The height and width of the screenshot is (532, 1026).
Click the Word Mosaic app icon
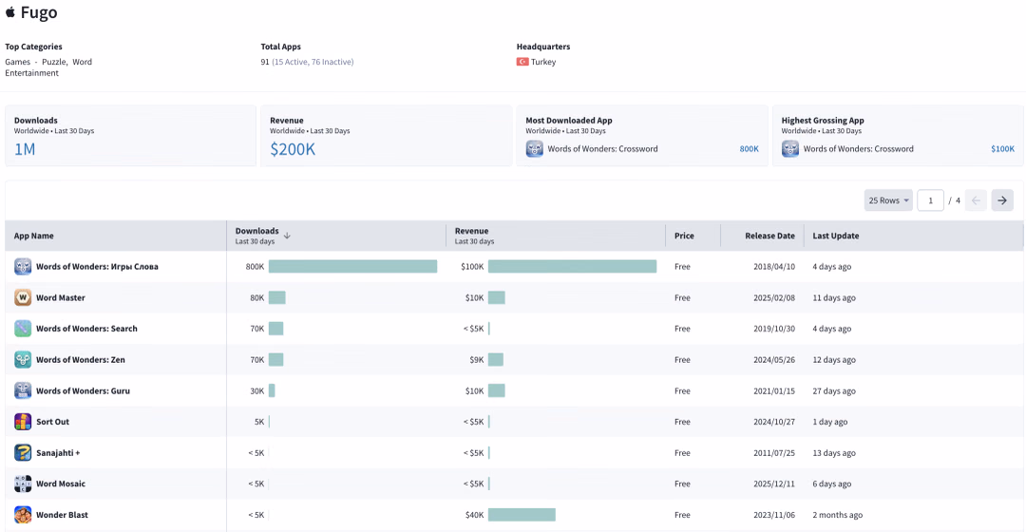(x=23, y=484)
